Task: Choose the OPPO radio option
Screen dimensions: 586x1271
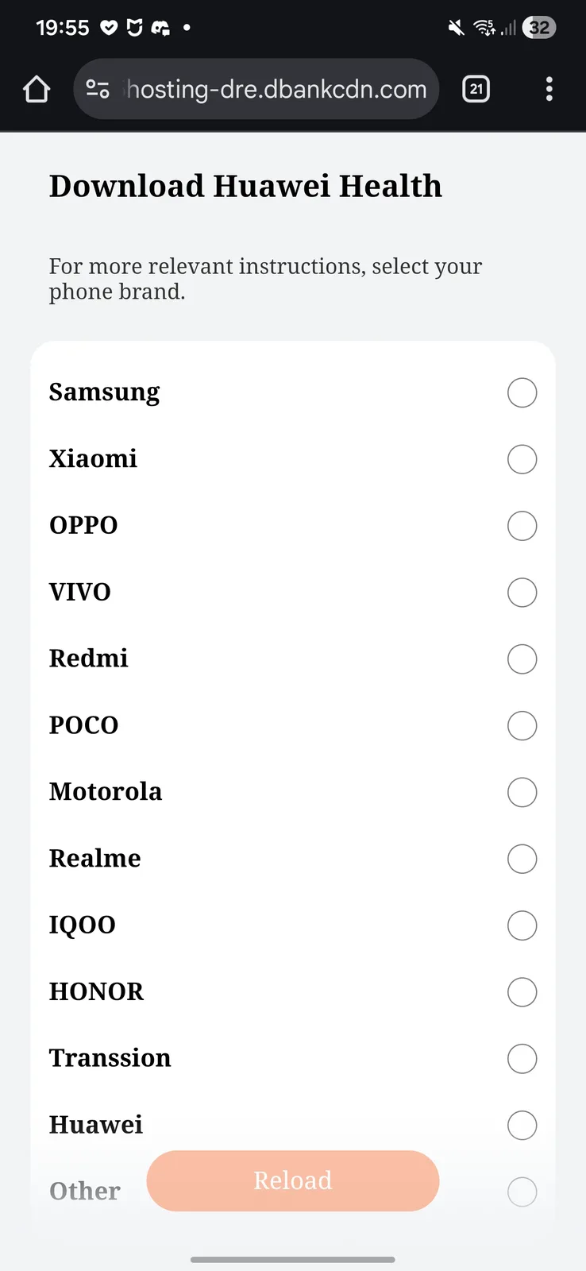Action: (522, 526)
